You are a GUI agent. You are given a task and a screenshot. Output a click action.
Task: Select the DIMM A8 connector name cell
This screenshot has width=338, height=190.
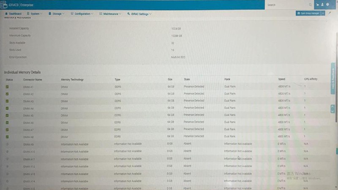28,137
